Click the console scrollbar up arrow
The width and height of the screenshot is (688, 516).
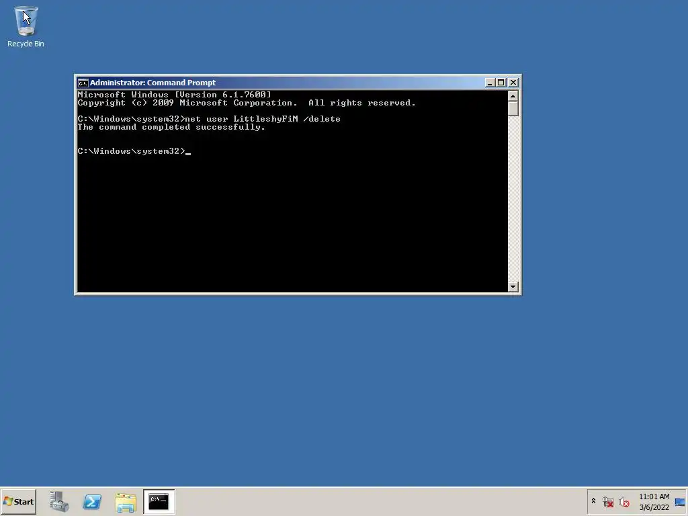513,95
